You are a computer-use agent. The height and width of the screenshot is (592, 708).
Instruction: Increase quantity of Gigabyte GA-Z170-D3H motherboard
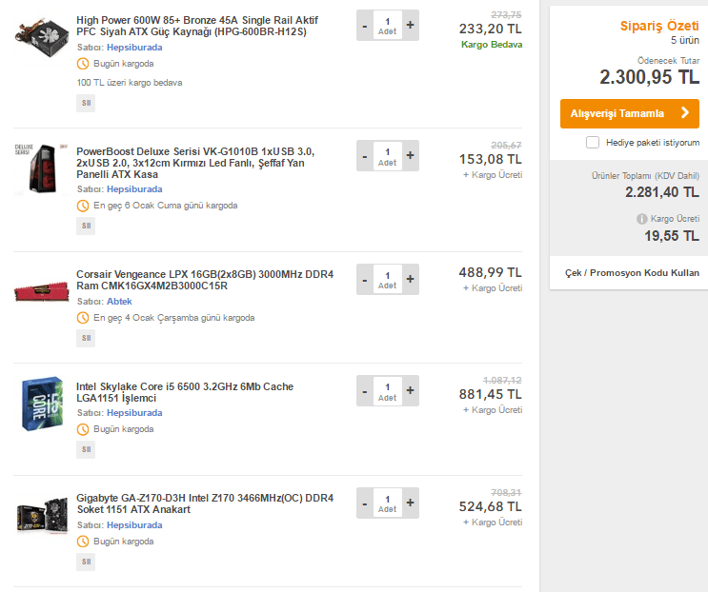click(410, 502)
